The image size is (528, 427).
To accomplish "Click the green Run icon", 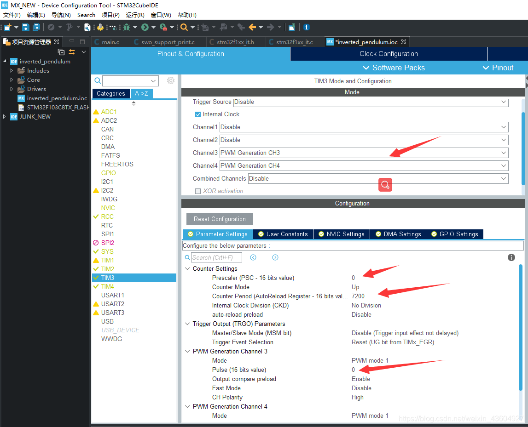I will 145,27.
